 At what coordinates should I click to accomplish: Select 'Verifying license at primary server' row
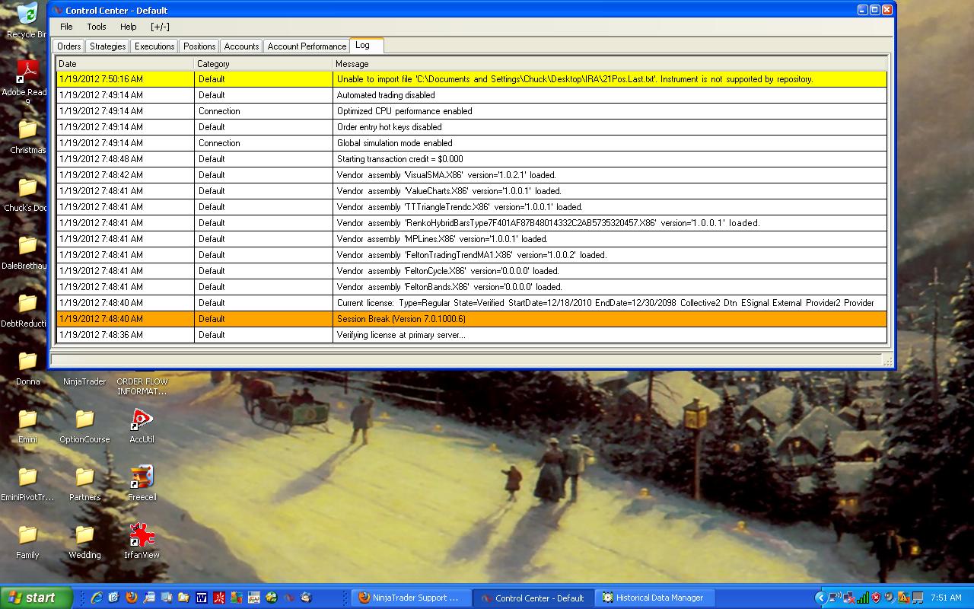click(472, 335)
